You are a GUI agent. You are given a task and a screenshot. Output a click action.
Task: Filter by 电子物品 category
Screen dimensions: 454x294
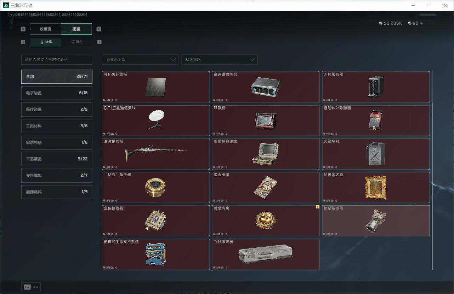pos(57,93)
